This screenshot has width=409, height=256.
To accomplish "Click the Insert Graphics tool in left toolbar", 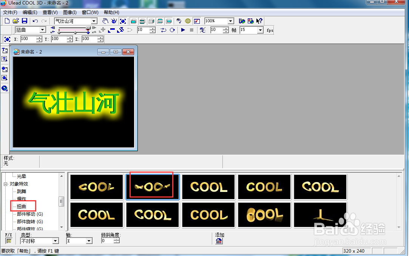I will (x=5, y=69).
